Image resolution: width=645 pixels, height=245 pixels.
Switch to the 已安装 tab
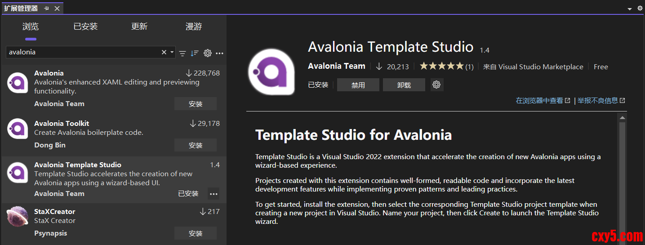click(x=85, y=27)
